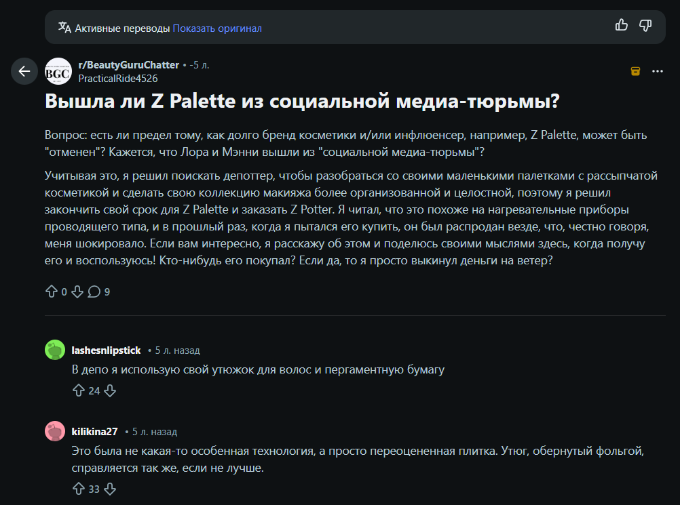Click the yellow archived post icon
Image resolution: width=680 pixels, height=505 pixels.
pos(635,71)
